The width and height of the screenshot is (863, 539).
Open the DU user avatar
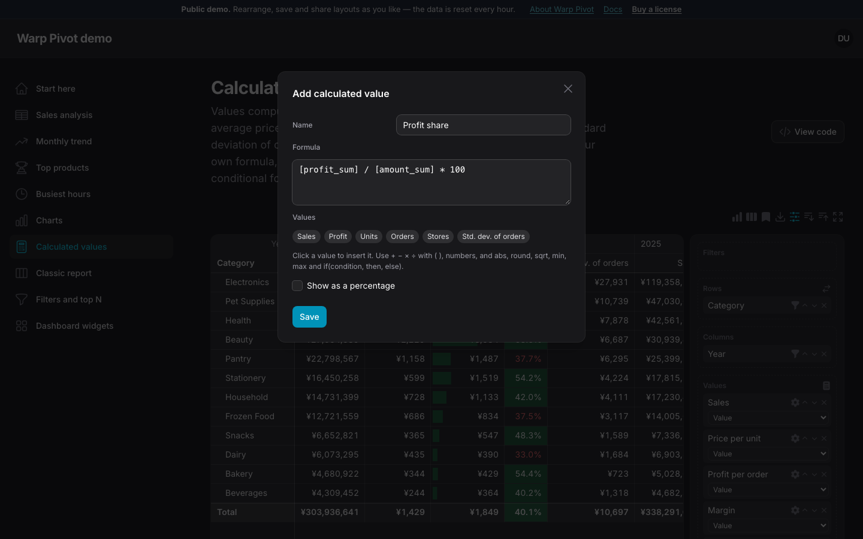tap(844, 38)
